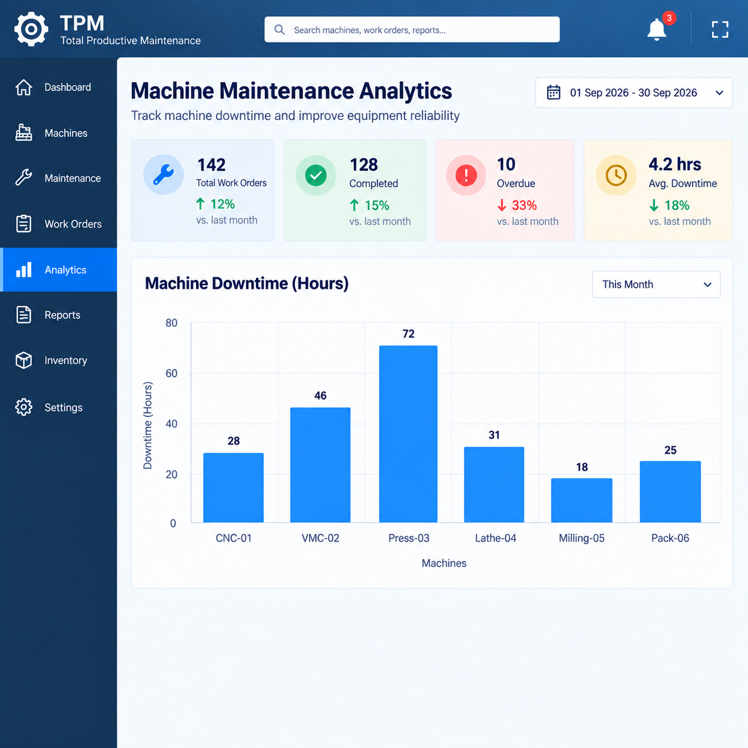This screenshot has width=748, height=748.
Task: Click the 46 value label above VMC-02
Action: point(320,395)
